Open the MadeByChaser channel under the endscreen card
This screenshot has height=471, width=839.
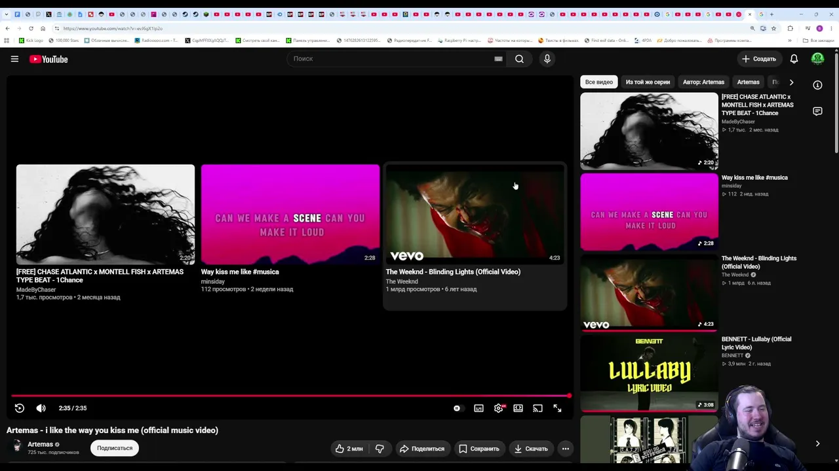[36, 290]
